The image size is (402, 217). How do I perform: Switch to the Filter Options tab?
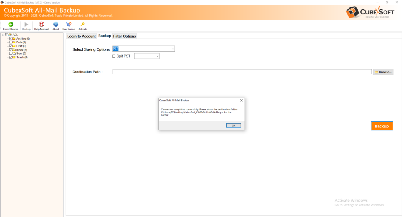[x=124, y=36]
